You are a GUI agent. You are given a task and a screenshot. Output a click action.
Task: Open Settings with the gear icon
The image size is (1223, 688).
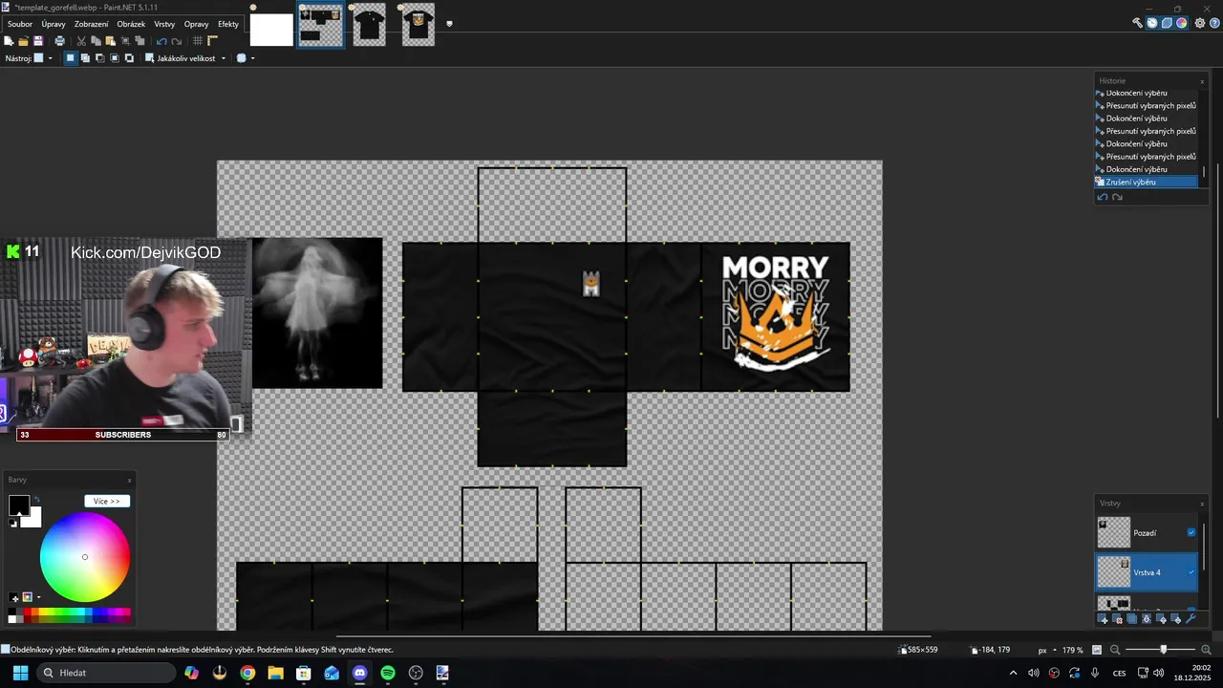coord(1200,23)
